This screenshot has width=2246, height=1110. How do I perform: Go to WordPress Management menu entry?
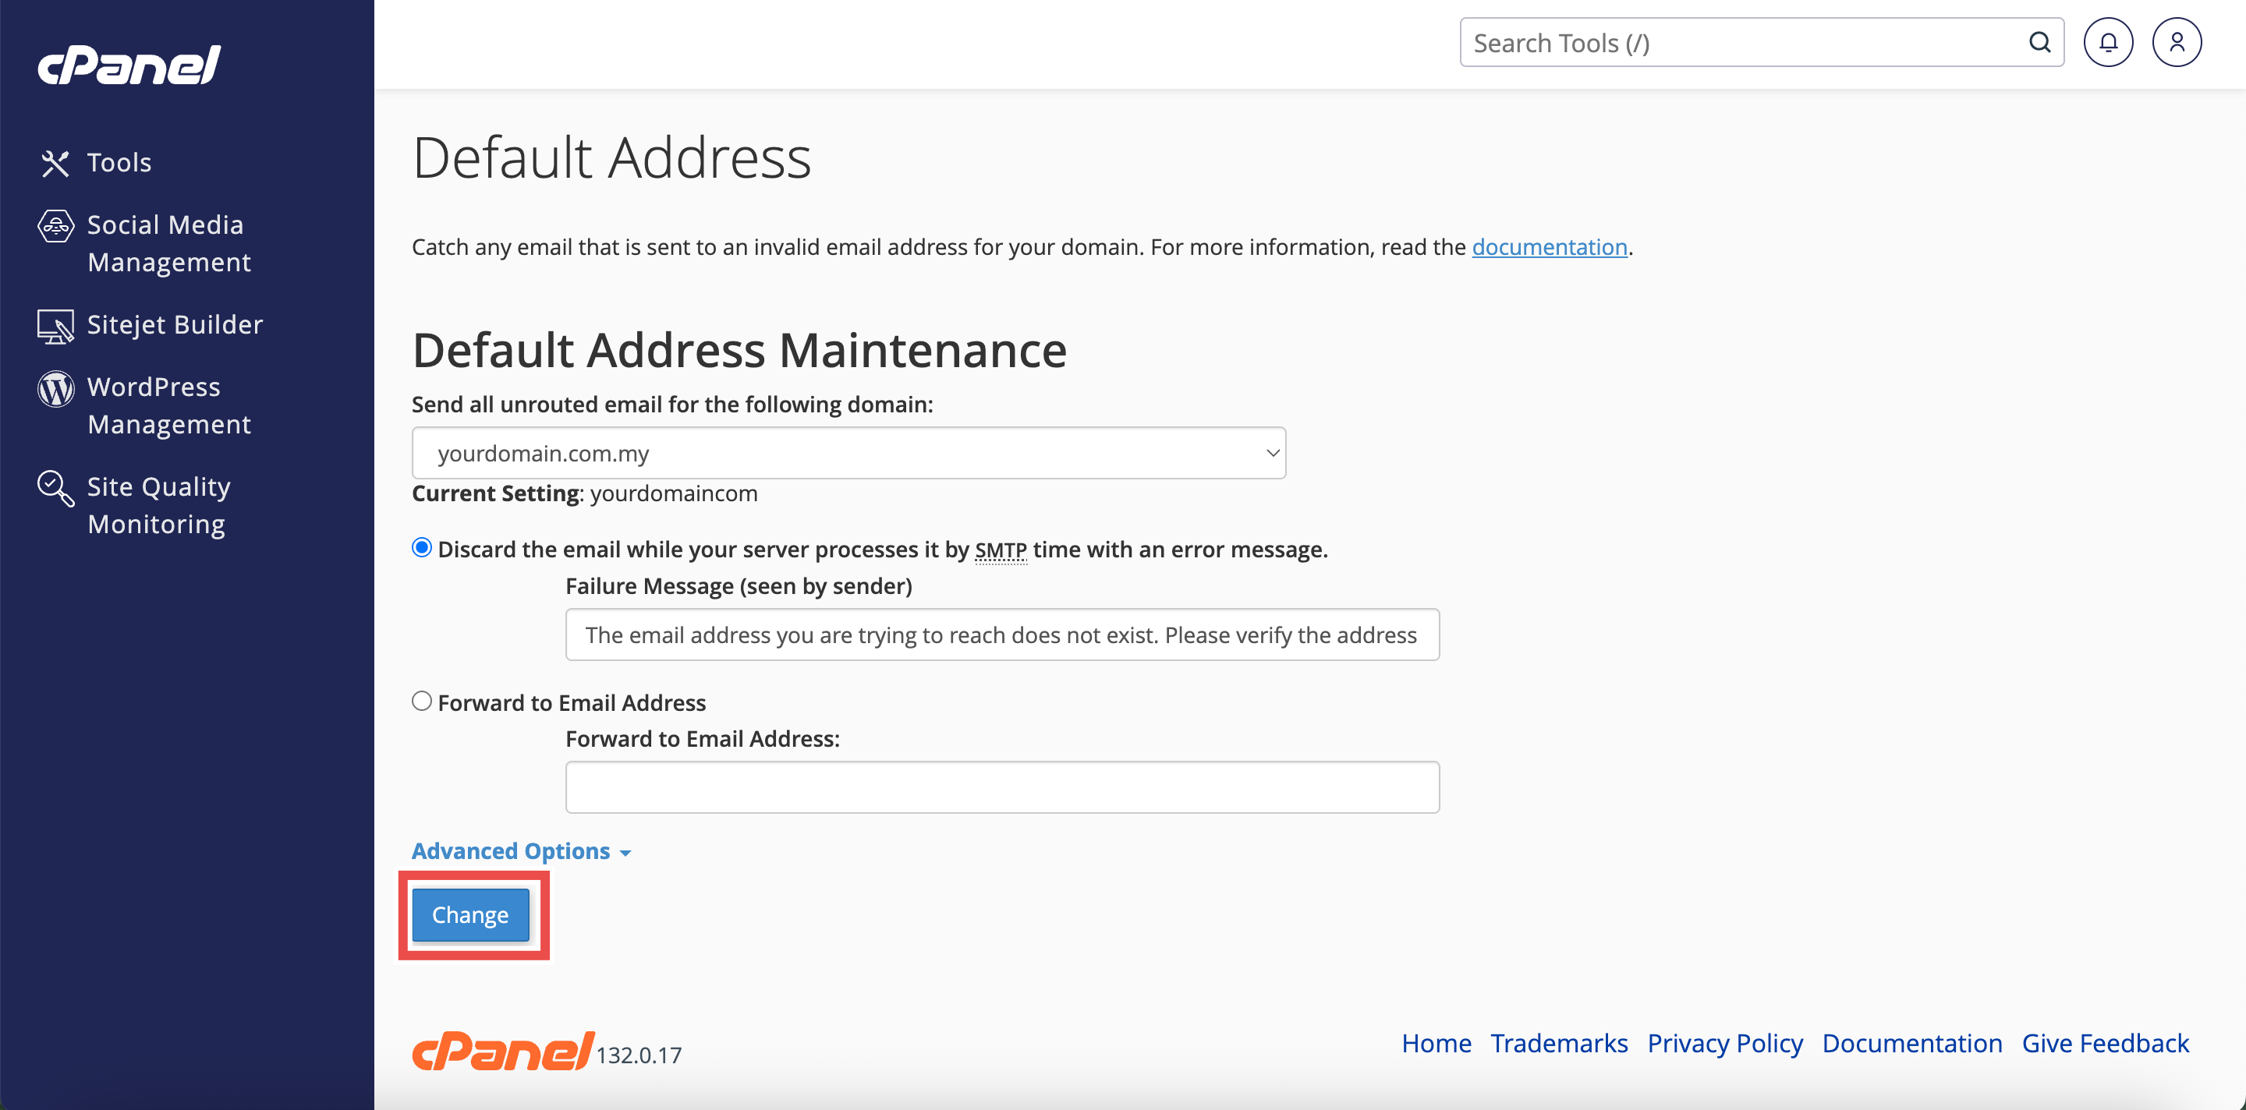click(x=168, y=405)
